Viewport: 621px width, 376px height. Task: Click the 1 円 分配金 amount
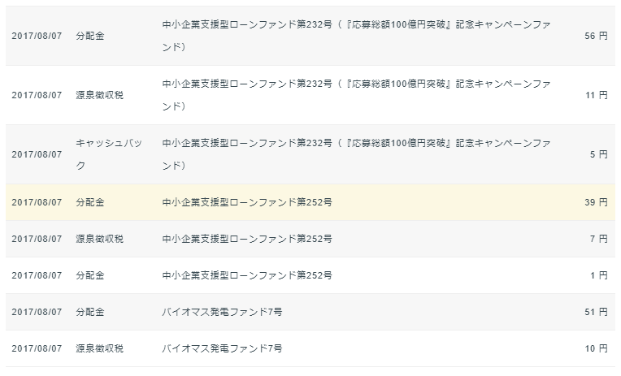598,275
